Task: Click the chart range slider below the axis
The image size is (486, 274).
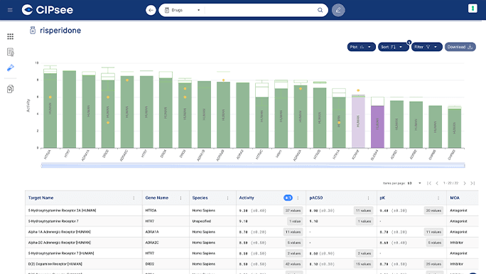Action: click(x=253, y=166)
